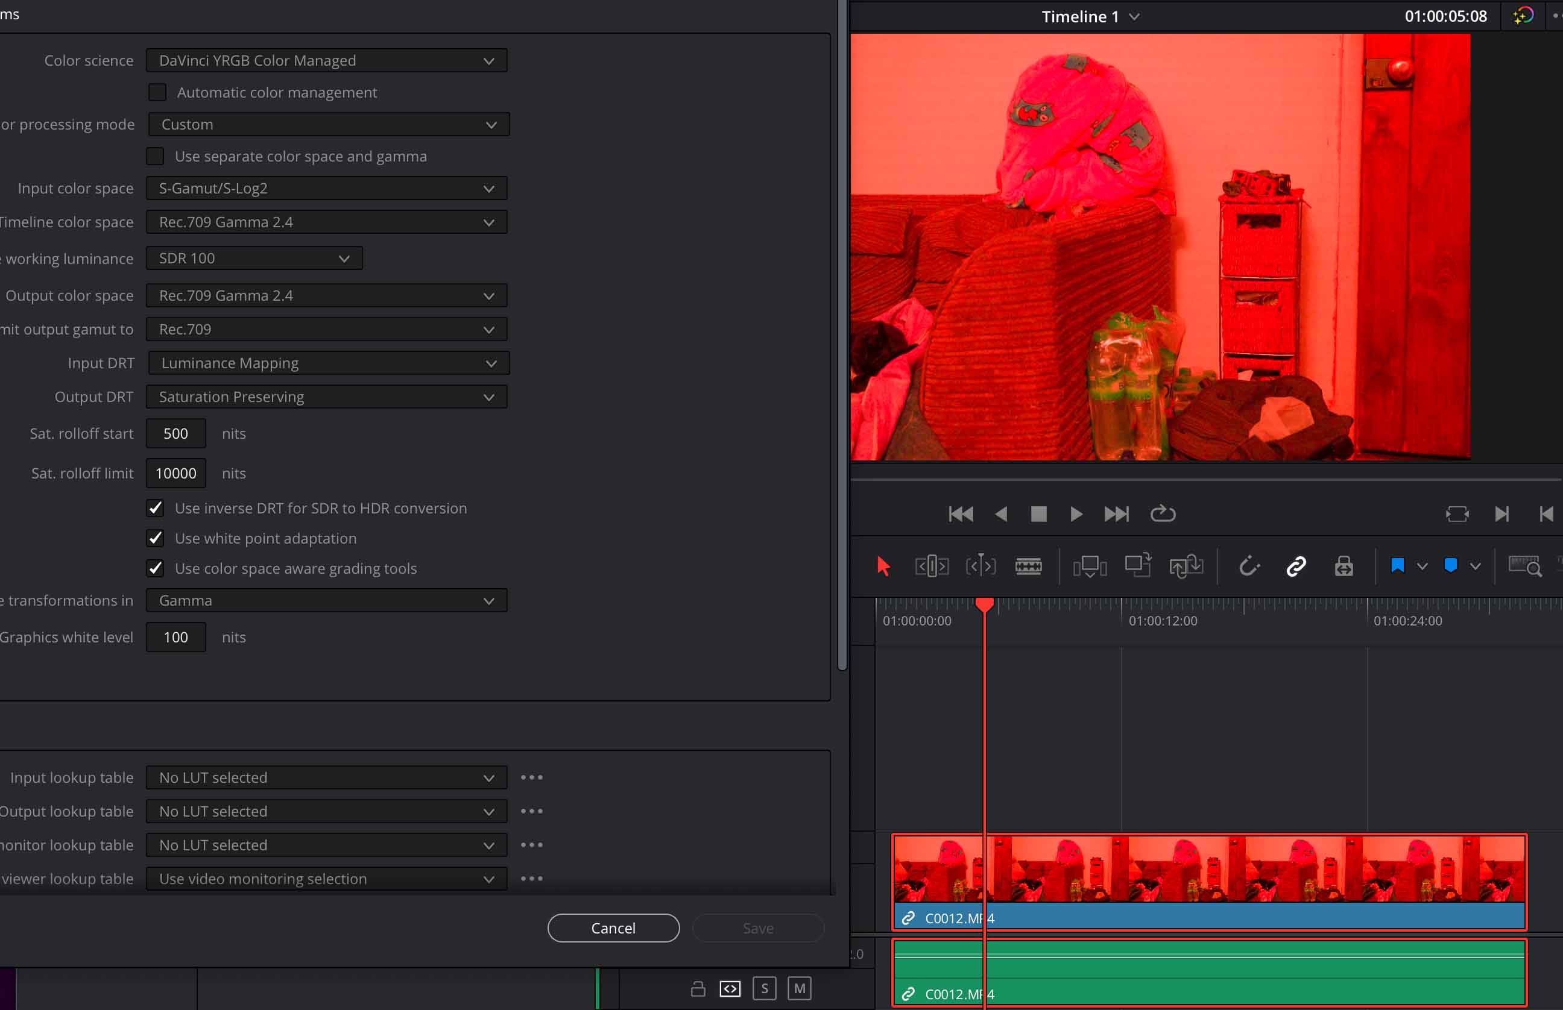Add a blue marker on the timeline
This screenshot has height=1010, width=1563.
pos(1451,566)
